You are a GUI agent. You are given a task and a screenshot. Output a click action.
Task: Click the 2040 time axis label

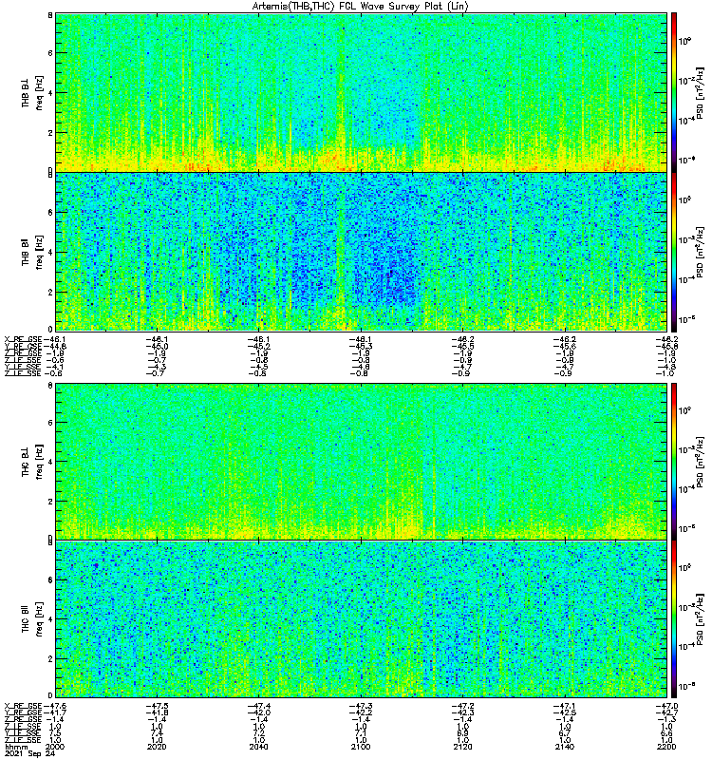[258, 747]
